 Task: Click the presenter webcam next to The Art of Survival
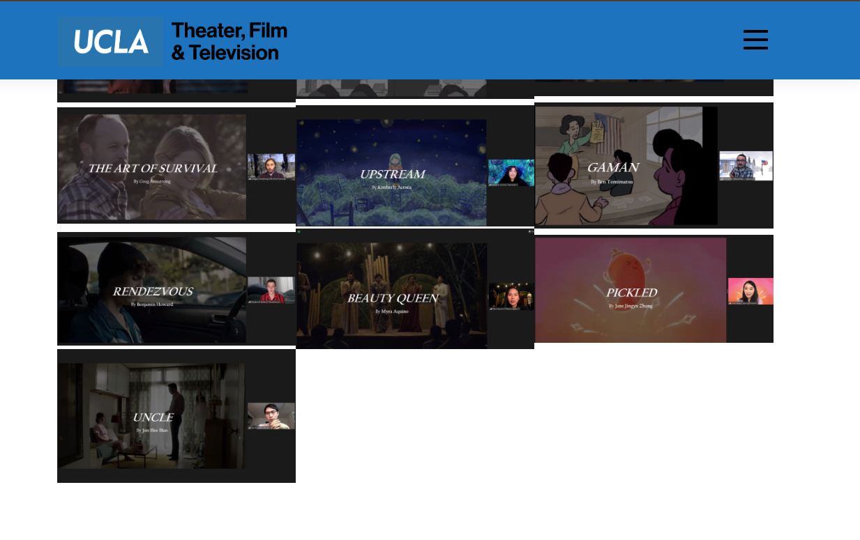[271, 167]
